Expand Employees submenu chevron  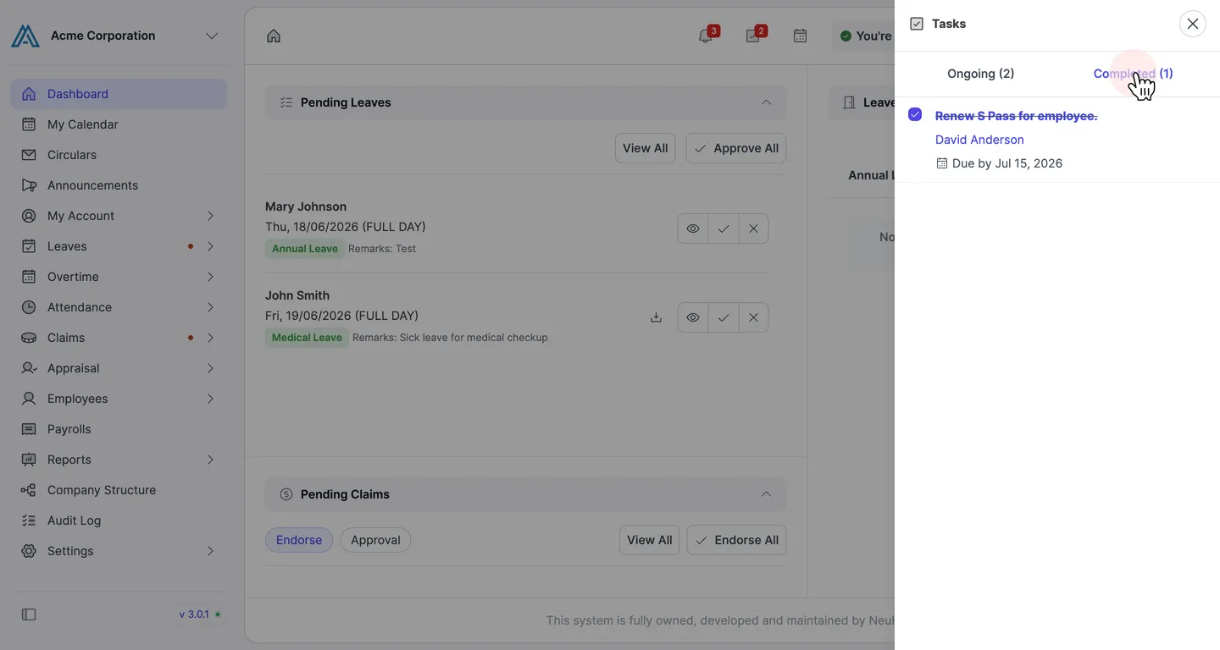[210, 399]
